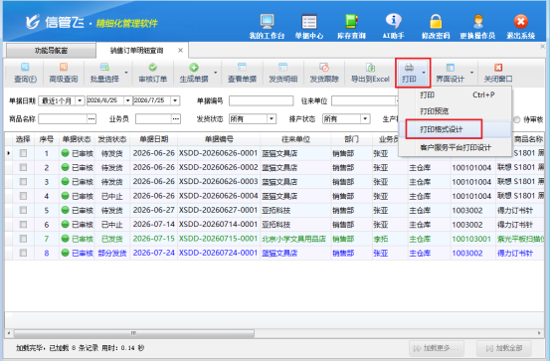Viewport: 551px width, 362px height.
Task: Open 库存查询 icon
Action: click(x=351, y=27)
